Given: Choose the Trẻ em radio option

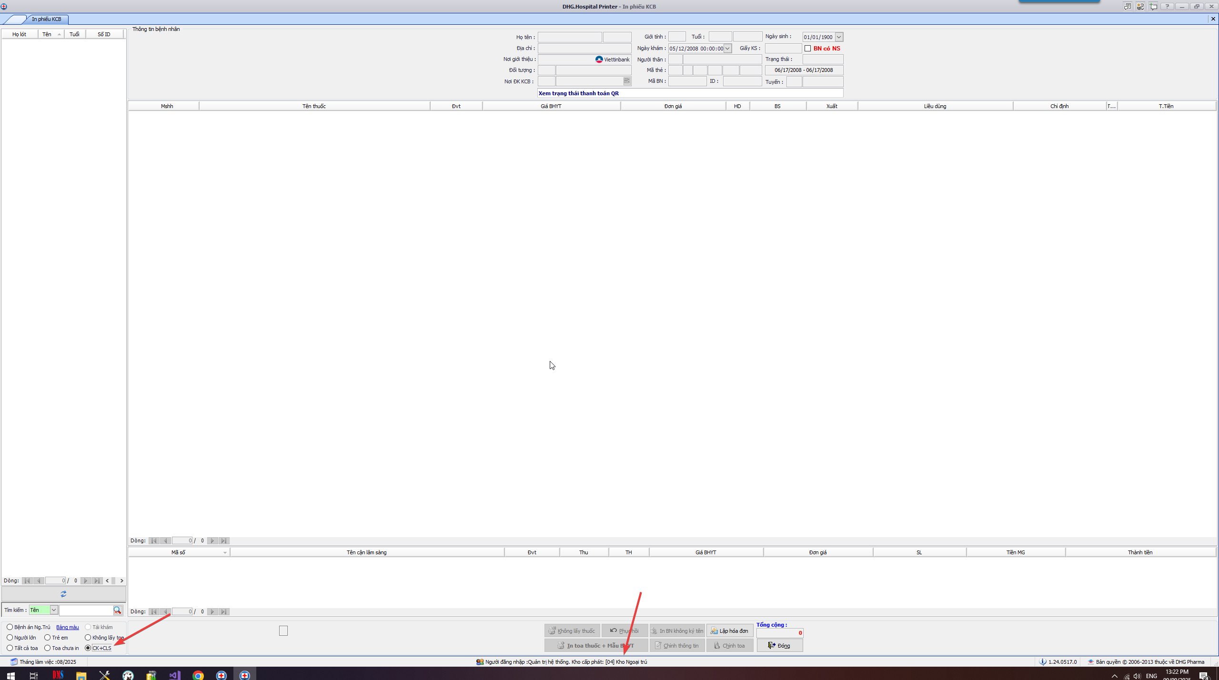Looking at the screenshot, I should pyautogui.click(x=48, y=638).
